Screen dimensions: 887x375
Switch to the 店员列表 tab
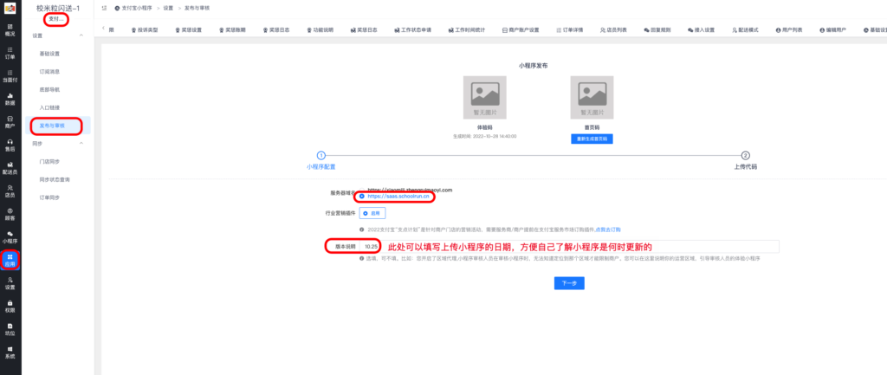coord(613,29)
